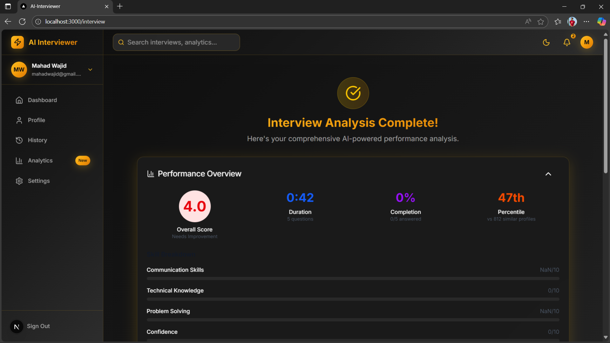Screen dimensions: 610x343
Task: Click the search interviews input field
Action: coord(176,42)
